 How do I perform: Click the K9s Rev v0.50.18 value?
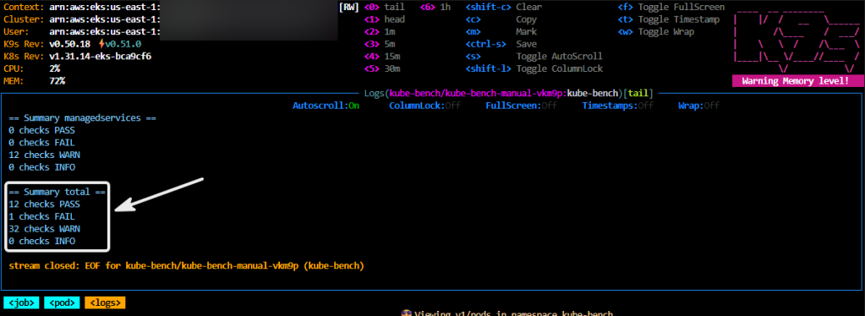pos(70,44)
